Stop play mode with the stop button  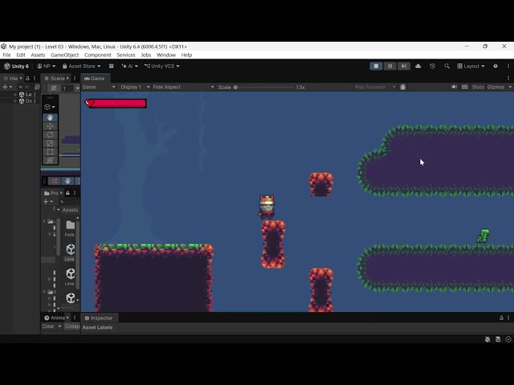tap(376, 66)
